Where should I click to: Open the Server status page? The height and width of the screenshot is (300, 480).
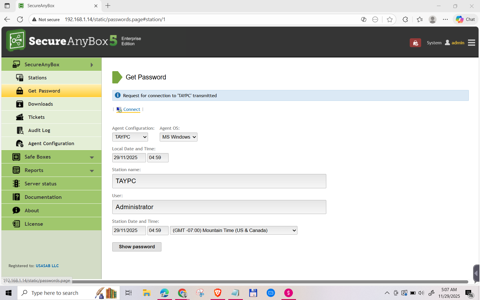(51, 184)
